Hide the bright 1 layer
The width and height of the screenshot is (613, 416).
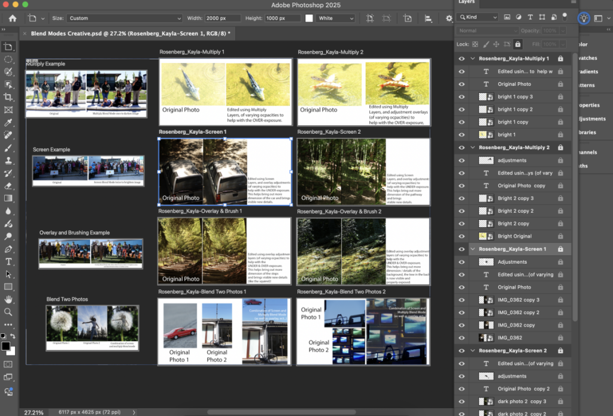click(x=462, y=135)
